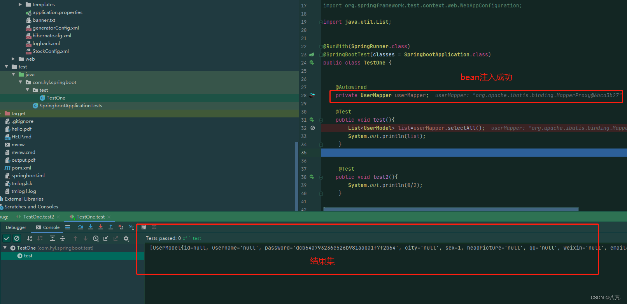Click the project tree vertical scrollbar

click(297, 176)
